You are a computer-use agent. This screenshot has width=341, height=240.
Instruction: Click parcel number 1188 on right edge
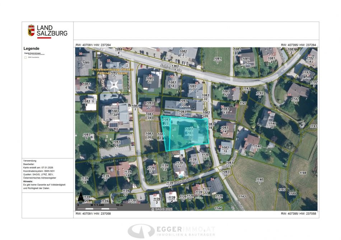click(x=303, y=173)
